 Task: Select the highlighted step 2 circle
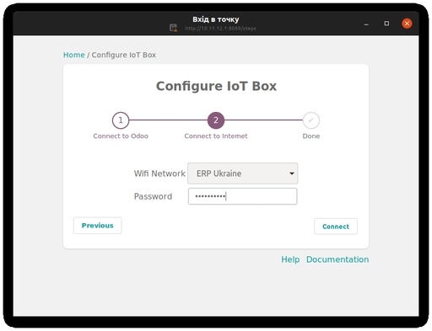(x=216, y=120)
